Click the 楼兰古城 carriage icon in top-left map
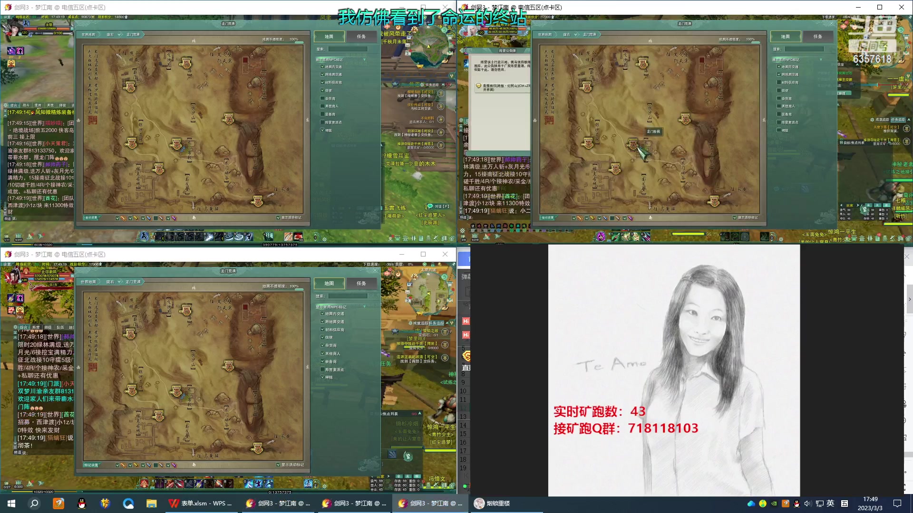Screen dimensions: 913x513 159,169
